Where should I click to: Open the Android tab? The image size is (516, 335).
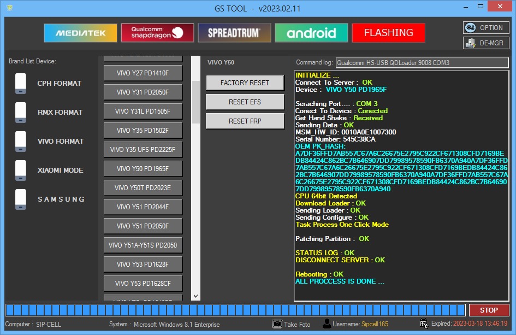click(311, 33)
